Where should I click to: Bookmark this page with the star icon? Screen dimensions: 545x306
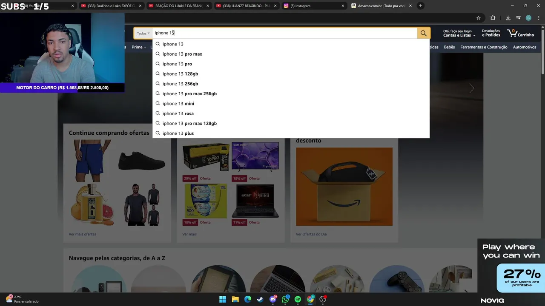(x=479, y=18)
